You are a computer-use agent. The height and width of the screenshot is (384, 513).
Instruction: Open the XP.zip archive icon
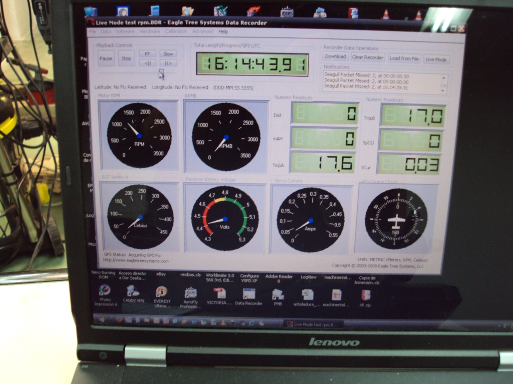[x=365, y=296]
